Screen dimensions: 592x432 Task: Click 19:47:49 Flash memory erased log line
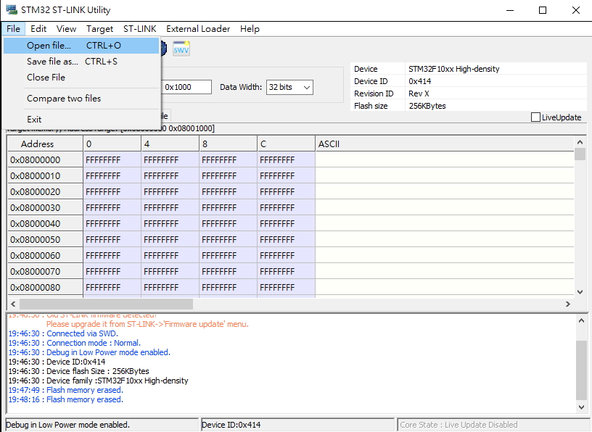(66, 390)
